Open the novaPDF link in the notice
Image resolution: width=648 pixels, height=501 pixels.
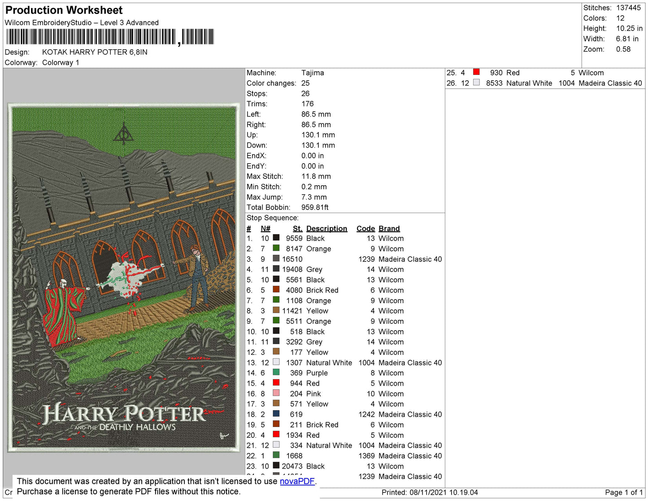tap(297, 481)
